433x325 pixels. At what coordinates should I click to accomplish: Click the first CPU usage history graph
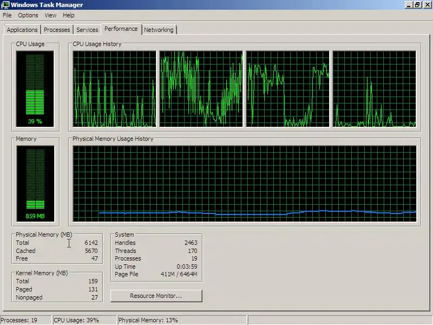click(x=114, y=89)
